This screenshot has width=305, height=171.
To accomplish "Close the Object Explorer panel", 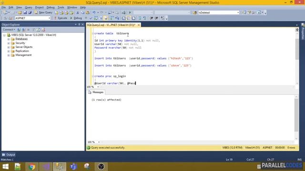I will pos(82,25).
